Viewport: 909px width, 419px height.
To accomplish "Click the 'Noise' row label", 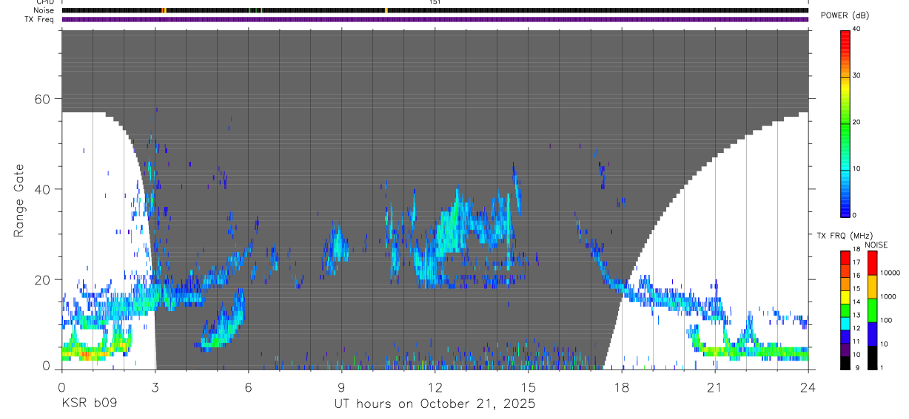I will click(x=44, y=10).
